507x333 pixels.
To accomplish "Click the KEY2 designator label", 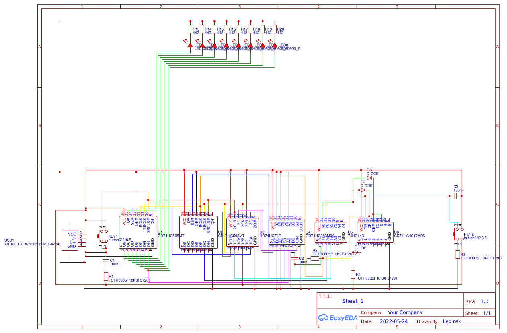I will (469, 234).
